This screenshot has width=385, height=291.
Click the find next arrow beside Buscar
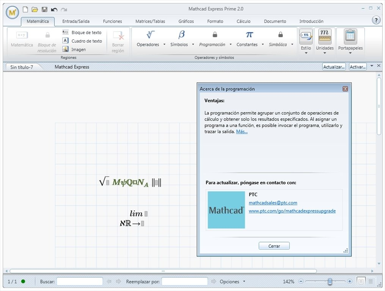pos(118,282)
